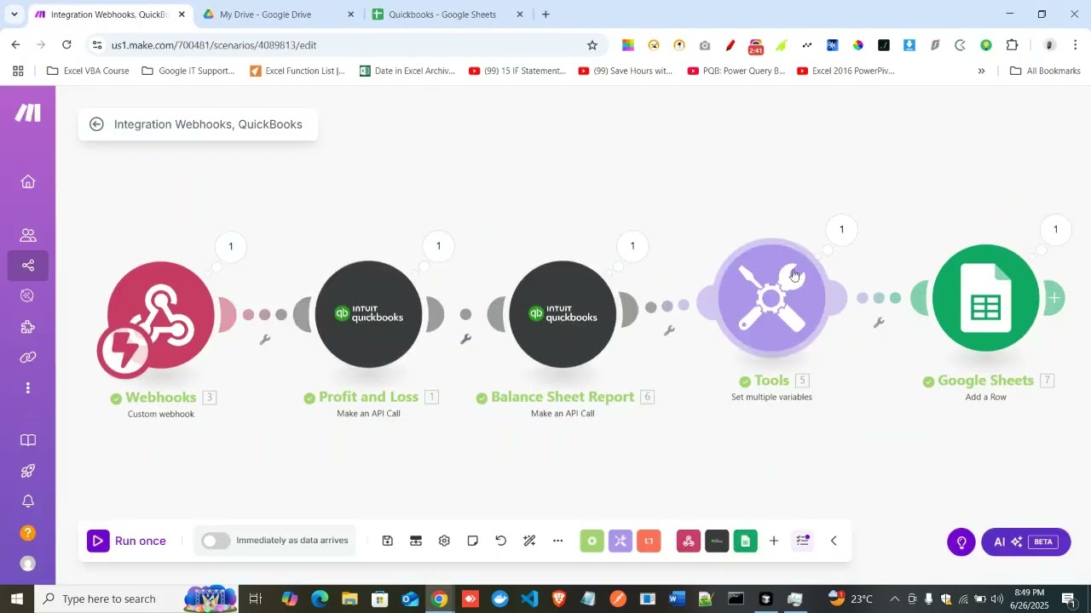The width and height of the screenshot is (1091, 613).
Task: Select the Integration Webhooks browser tab
Action: 108,14
